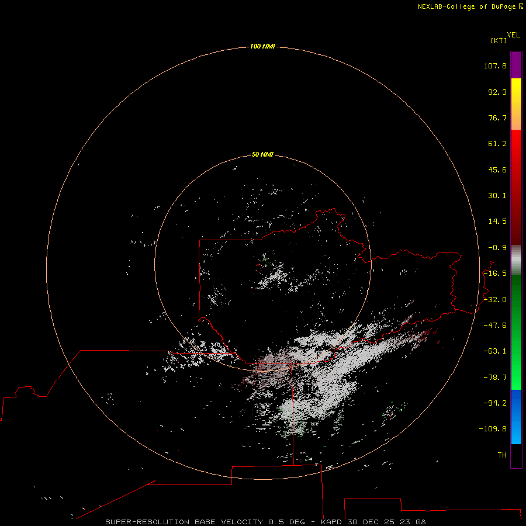Click the 14.5 legend value

click(x=497, y=222)
